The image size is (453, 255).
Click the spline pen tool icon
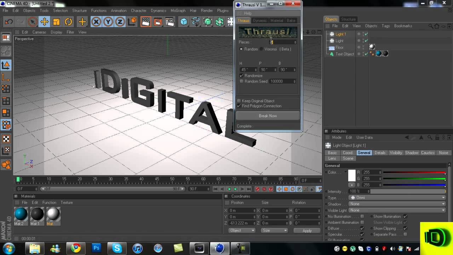click(196, 22)
